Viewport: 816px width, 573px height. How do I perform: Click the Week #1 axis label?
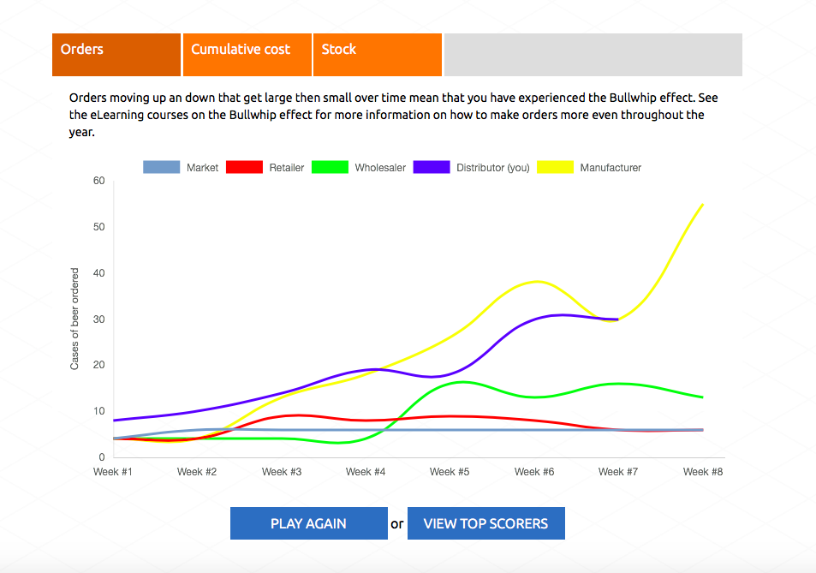tap(113, 472)
